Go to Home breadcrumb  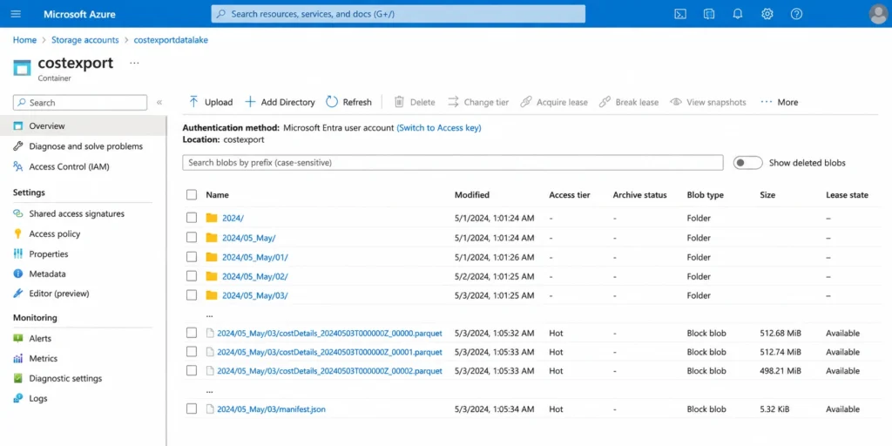(x=24, y=40)
